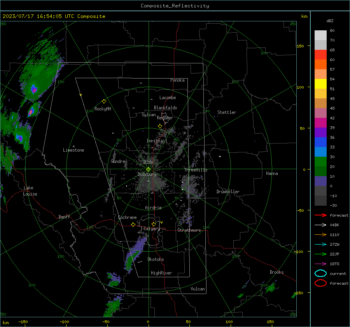Click the HighRiver label
Viewport: 350px width, 327px height.
pyautogui.click(x=161, y=273)
